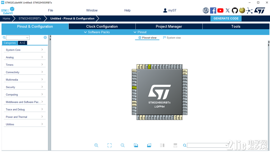Image resolution: width=270 pixels, height=152 pixels.
Task: Go to the Home breadcrumb
Action: point(6,19)
